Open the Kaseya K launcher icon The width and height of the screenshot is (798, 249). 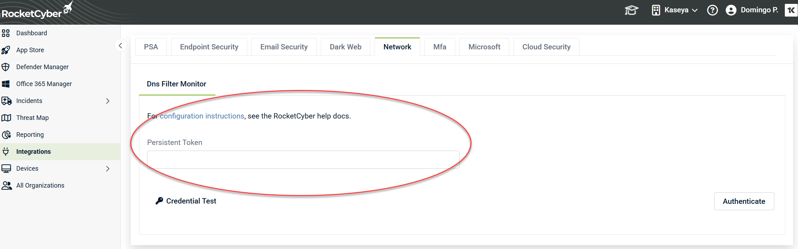(791, 10)
